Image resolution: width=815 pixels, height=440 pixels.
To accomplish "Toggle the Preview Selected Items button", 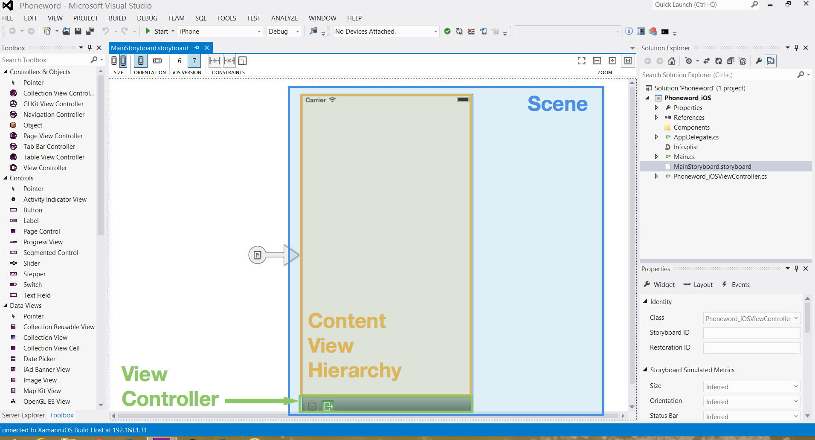I will point(771,61).
